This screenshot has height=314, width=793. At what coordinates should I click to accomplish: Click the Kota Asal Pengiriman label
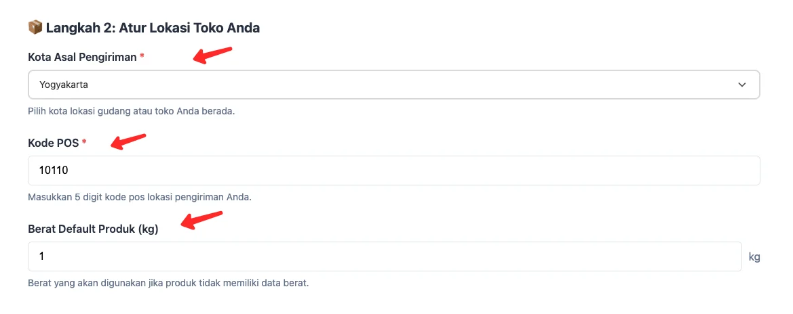click(82, 58)
